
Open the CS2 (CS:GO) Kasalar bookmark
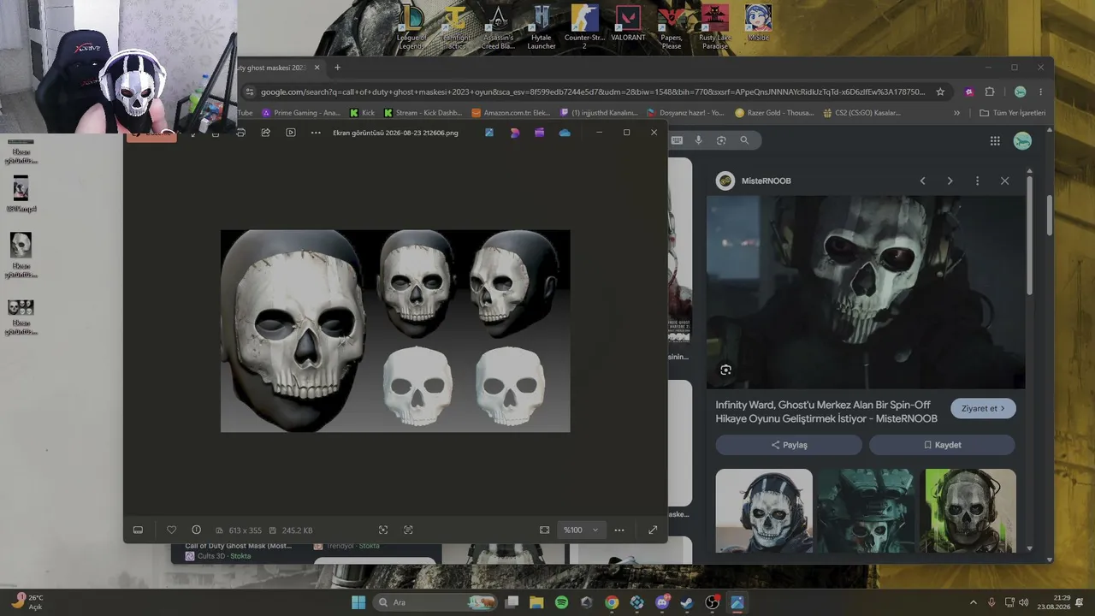[x=861, y=113]
